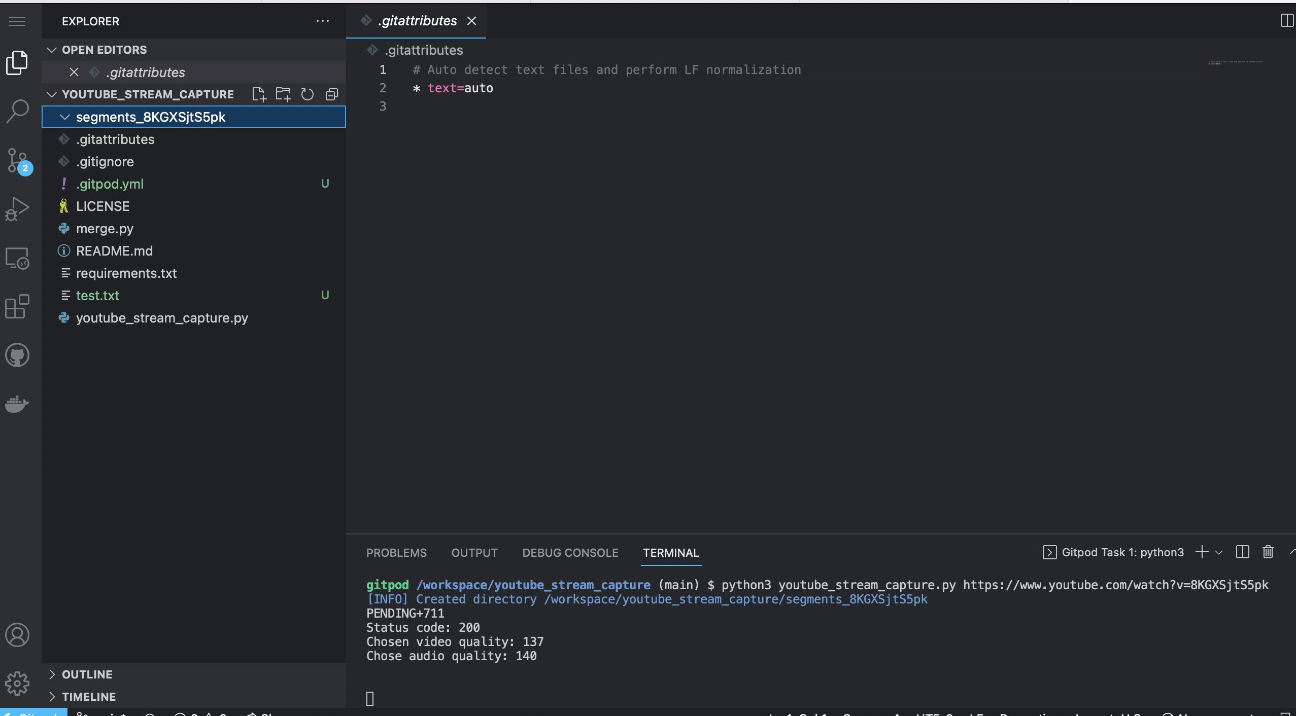Switch to the DEBUG CONSOLE tab
Image resolution: width=1296 pixels, height=716 pixels.
(x=570, y=553)
